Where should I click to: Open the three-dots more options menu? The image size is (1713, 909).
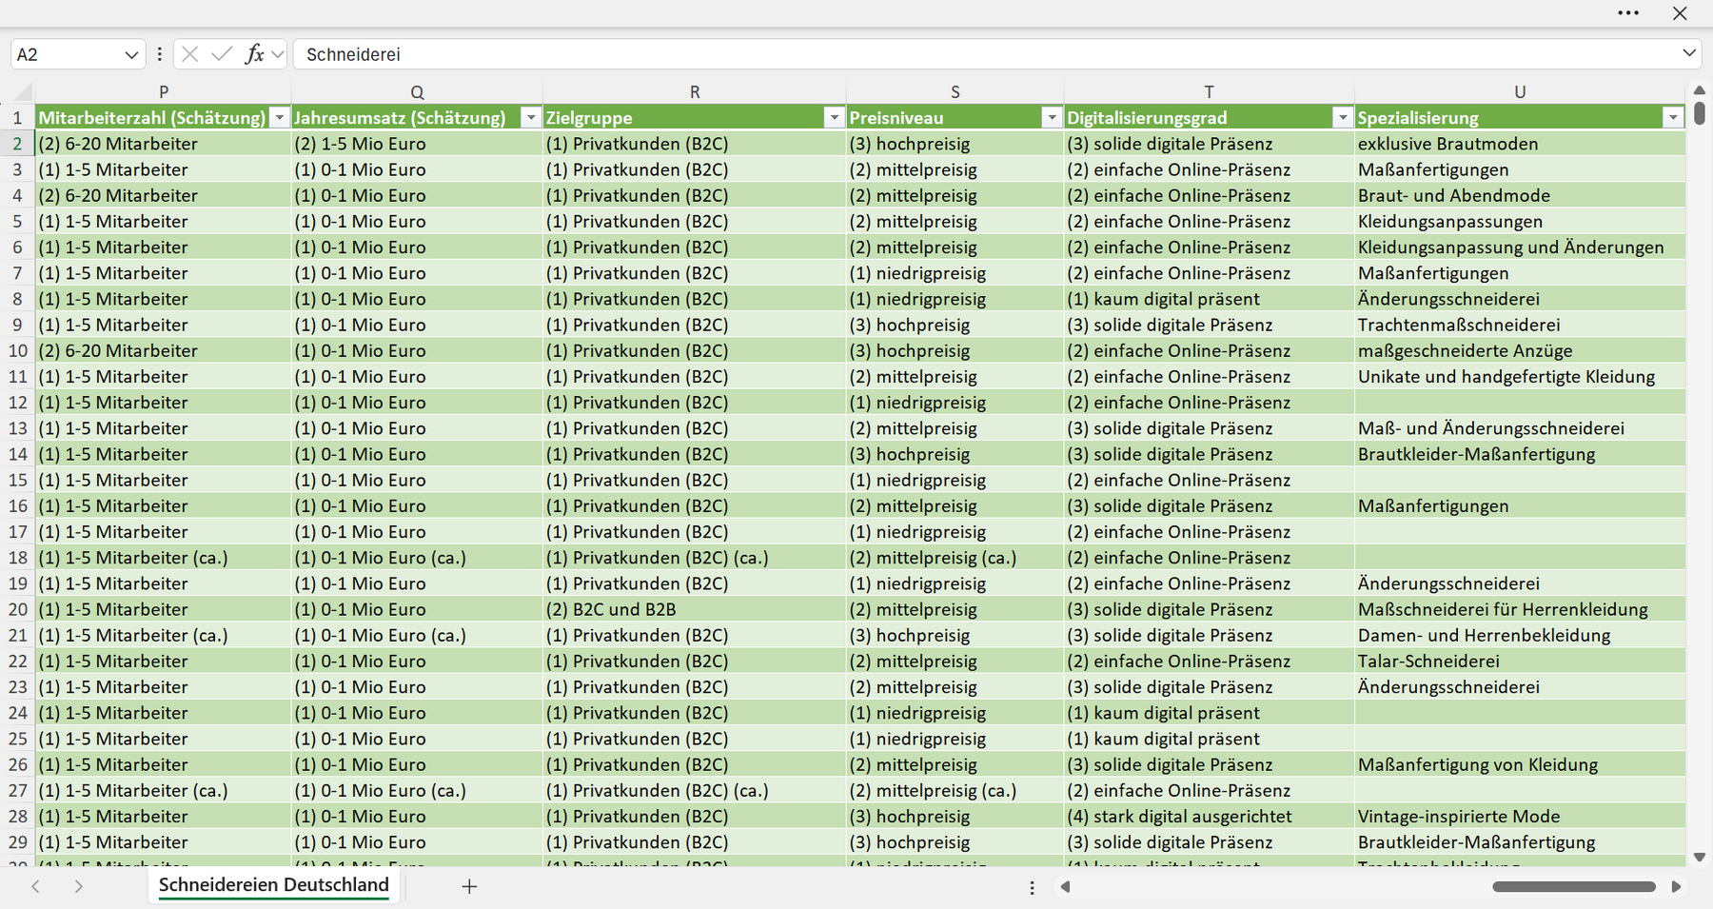click(1628, 13)
